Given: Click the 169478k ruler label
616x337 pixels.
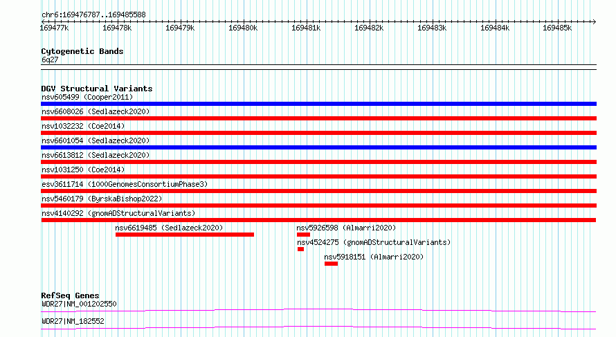Looking at the screenshot, I should pos(117,28).
